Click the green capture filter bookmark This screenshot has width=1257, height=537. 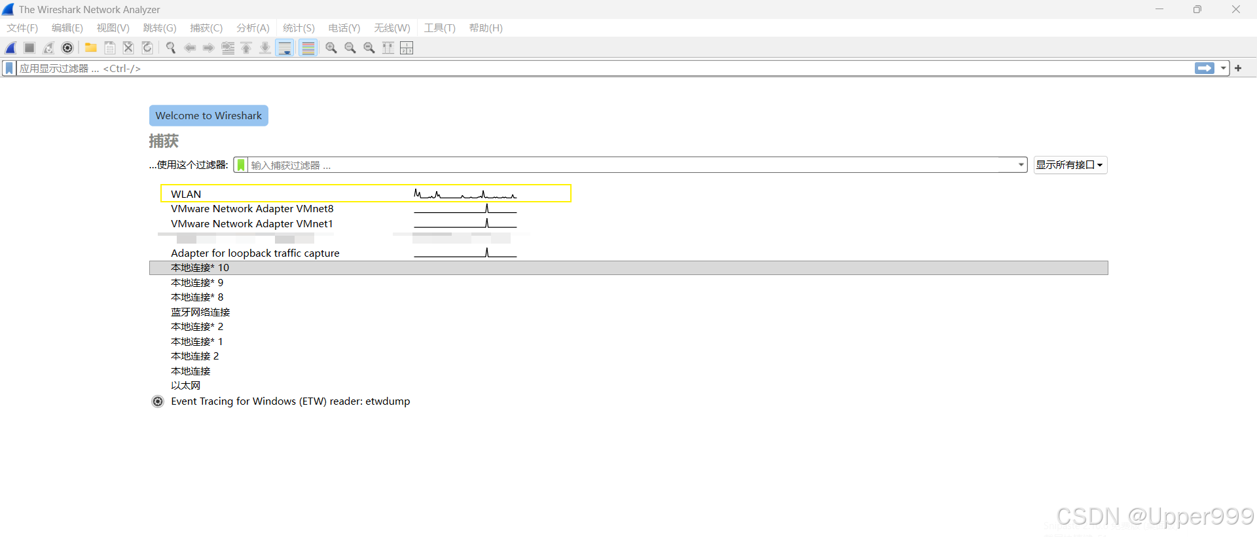click(241, 165)
